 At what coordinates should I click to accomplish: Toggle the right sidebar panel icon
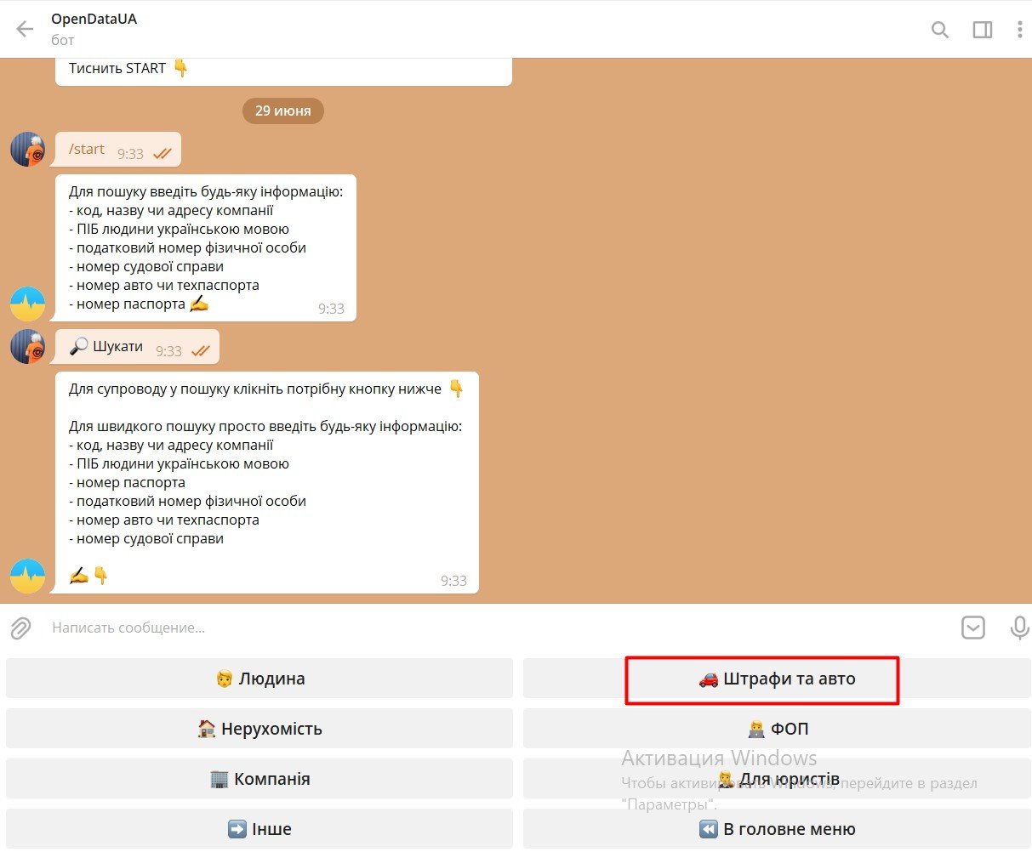[983, 30]
